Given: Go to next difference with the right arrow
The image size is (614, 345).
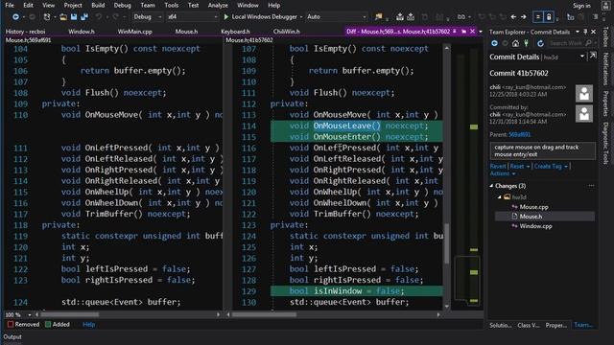Looking at the screenshot, I should coord(523,17).
